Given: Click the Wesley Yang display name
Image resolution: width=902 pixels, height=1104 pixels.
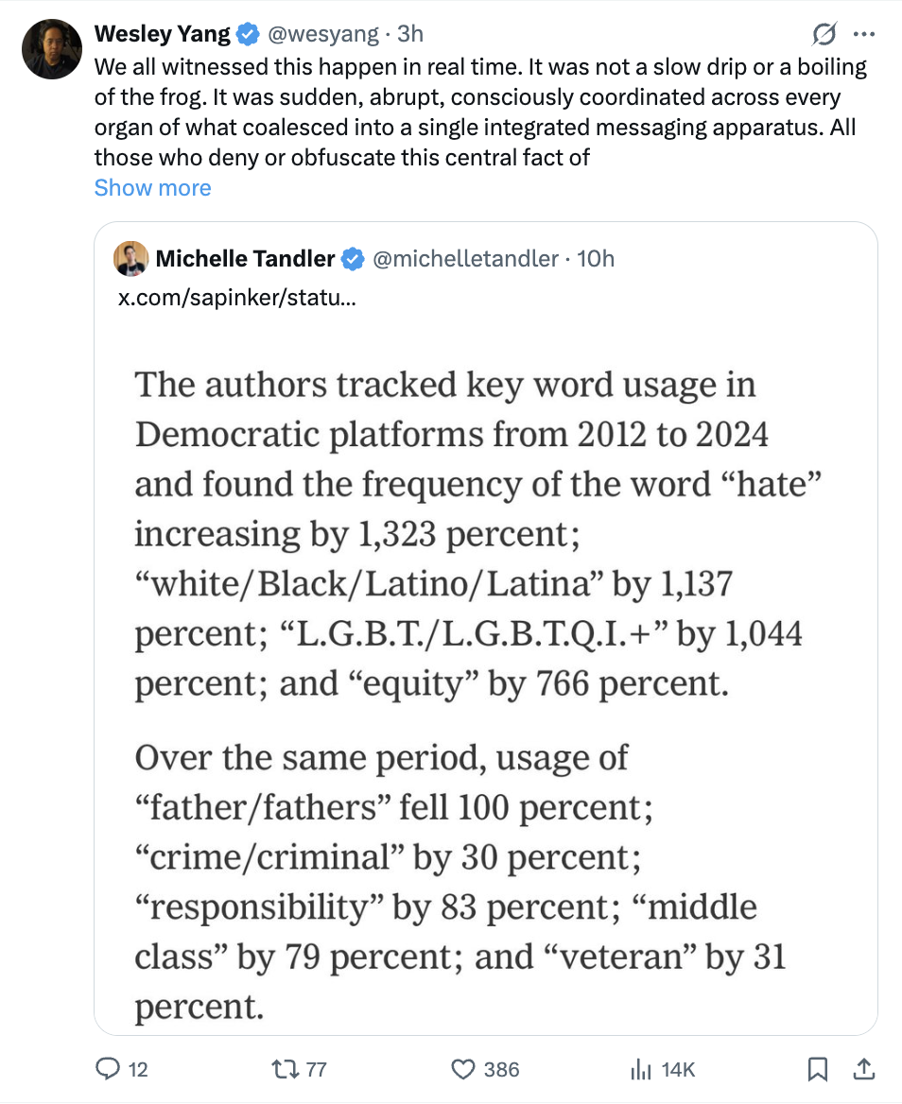Looking at the screenshot, I should 163,35.
